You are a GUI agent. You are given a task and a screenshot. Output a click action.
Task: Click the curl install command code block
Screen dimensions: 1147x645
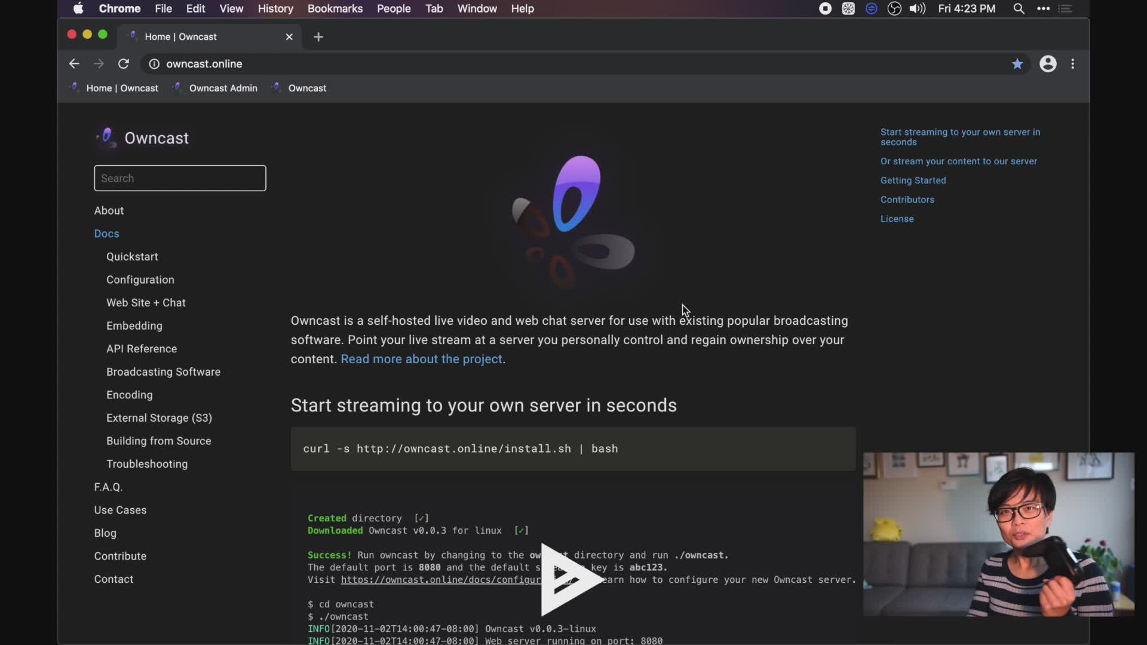tap(573, 449)
